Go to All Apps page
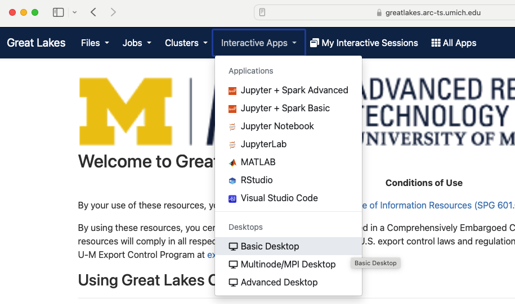The image size is (515, 304). point(454,43)
